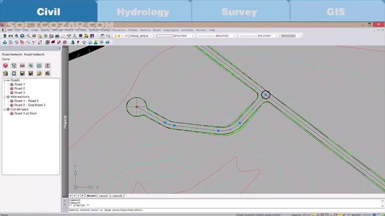
Task: Open the vertical Property panel tab
Action: 65,122
